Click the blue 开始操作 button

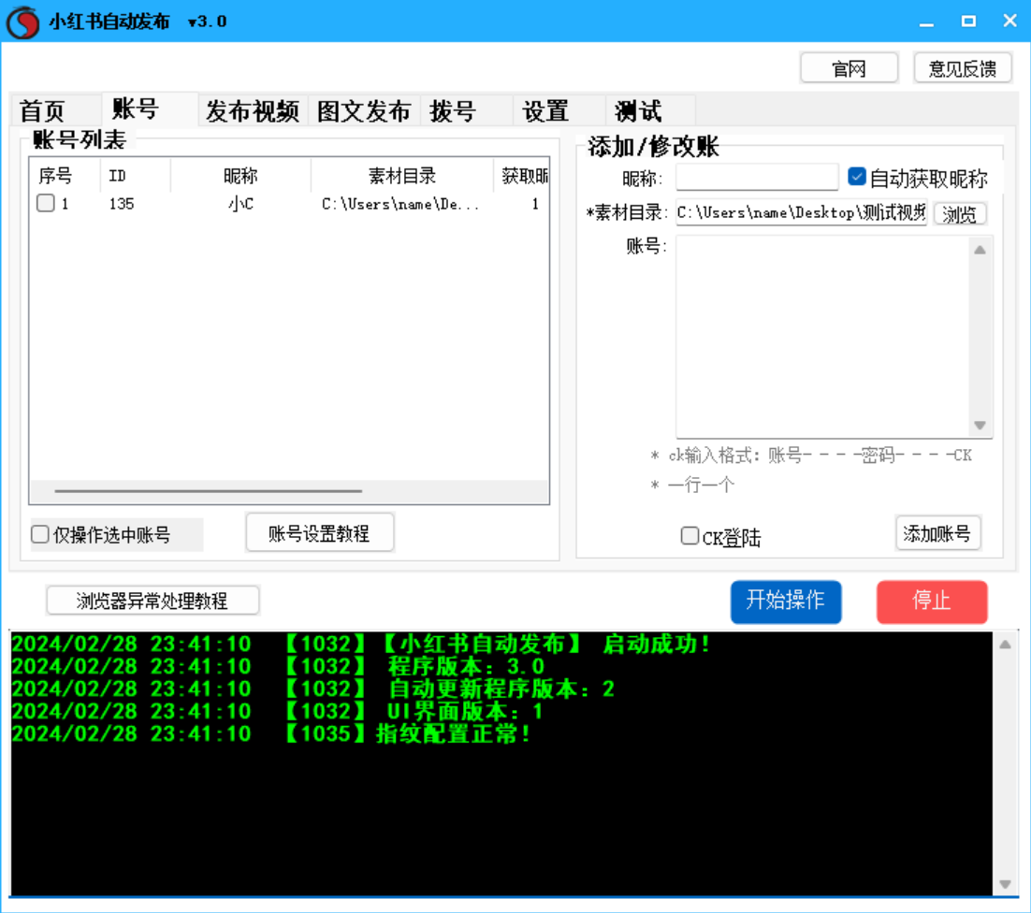(x=786, y=601)
